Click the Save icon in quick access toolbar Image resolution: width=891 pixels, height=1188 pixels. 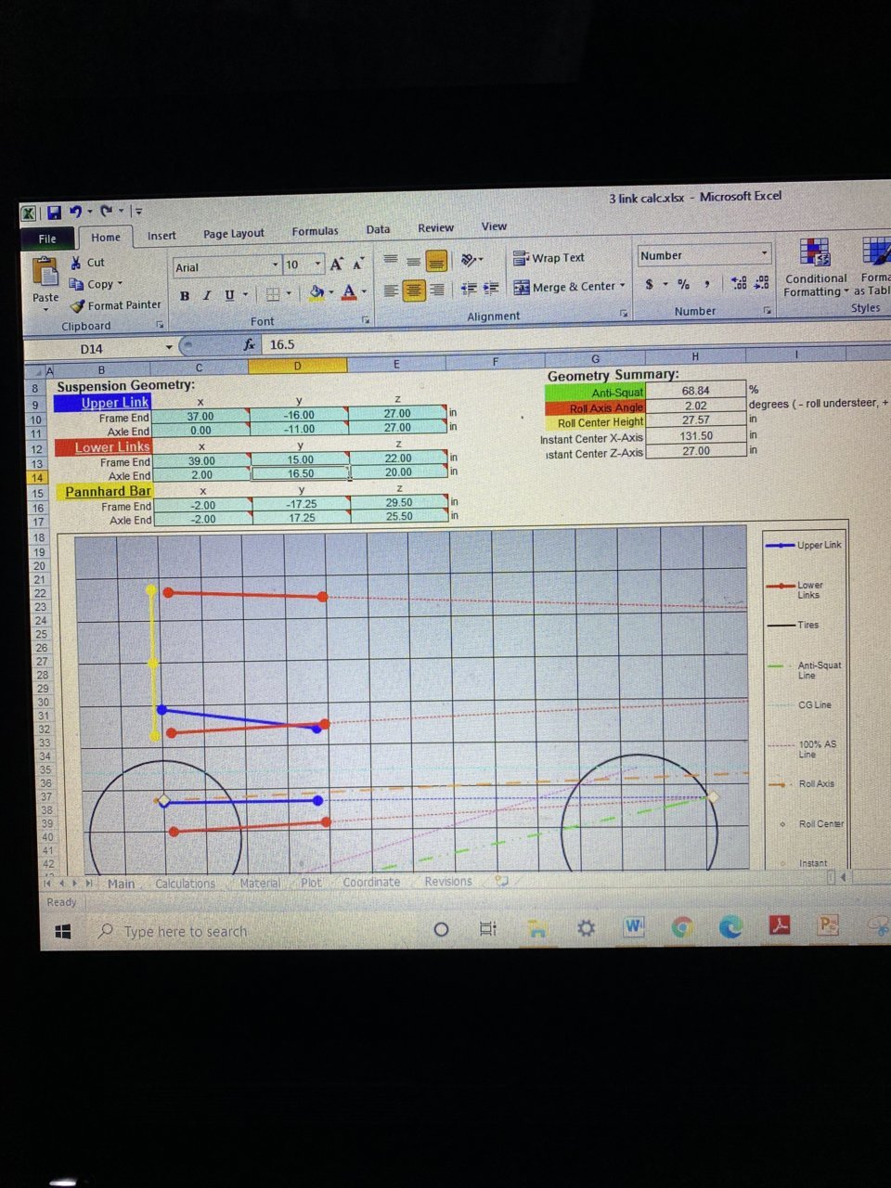tap(54, 213)
